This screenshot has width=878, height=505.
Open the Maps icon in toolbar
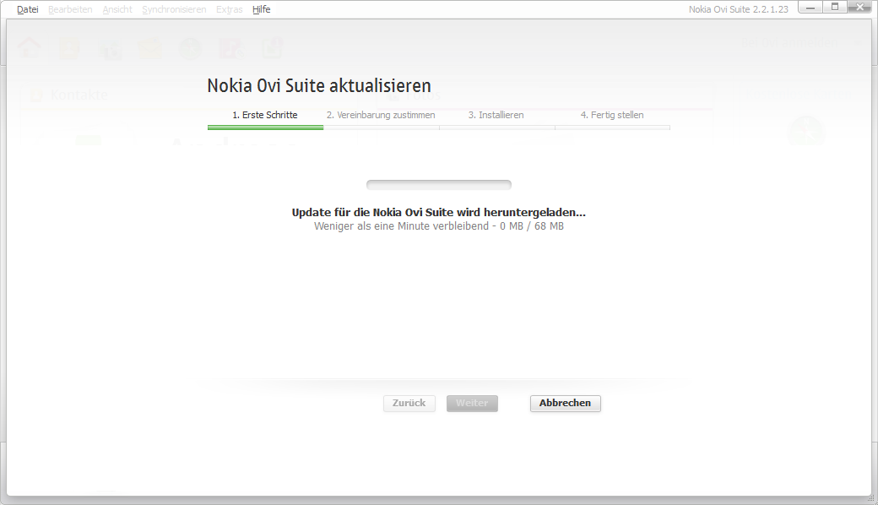click(230, 49)
